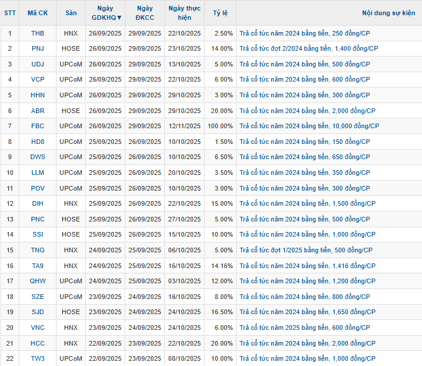The image size is (422, 366).
Task: Open the VCP ticker link
Action: click(x=37, y=79)
